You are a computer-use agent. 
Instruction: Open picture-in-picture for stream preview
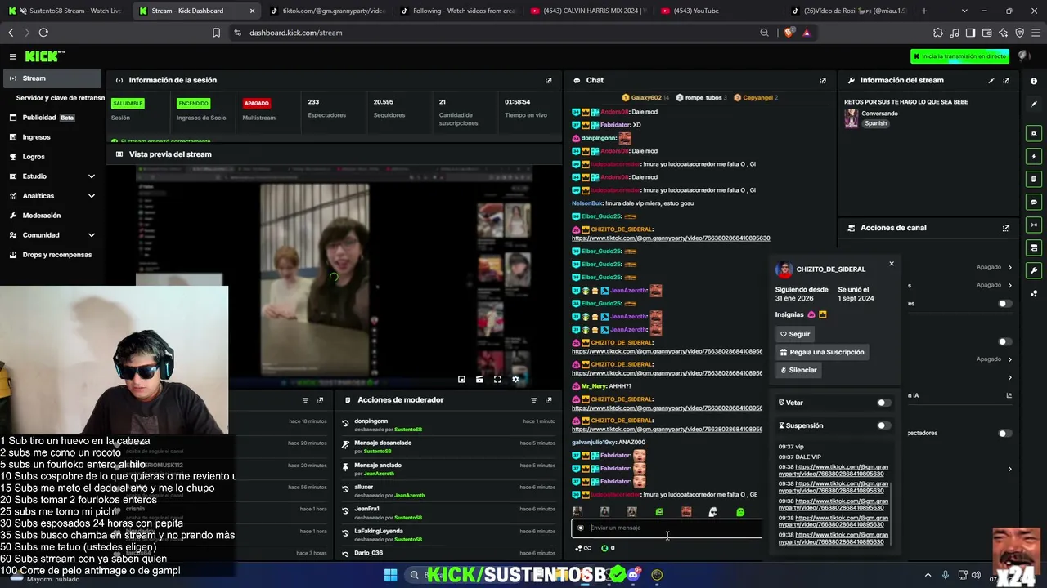[x=461, y=379]
